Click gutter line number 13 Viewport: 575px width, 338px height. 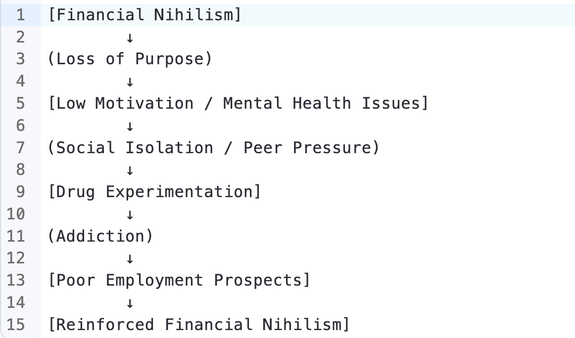click(x=16, y=280)
